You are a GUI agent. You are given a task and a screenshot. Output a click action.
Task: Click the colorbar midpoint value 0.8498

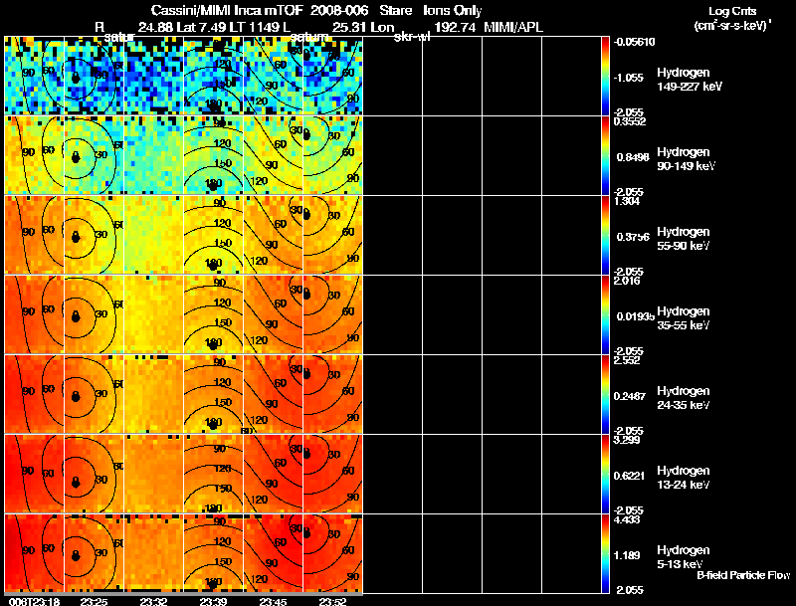[633, 157]
